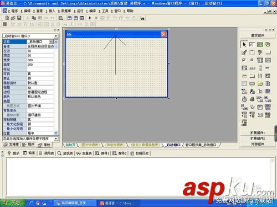Open the 帮助 menu

128,11
